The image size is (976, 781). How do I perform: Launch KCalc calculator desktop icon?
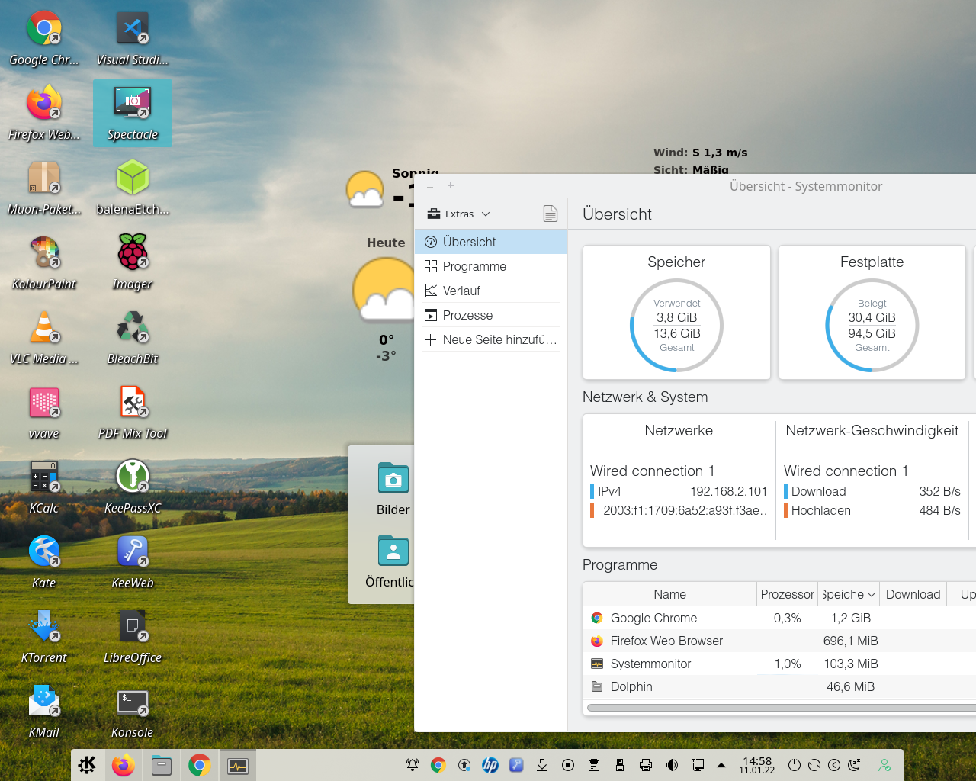coord(44,487)
